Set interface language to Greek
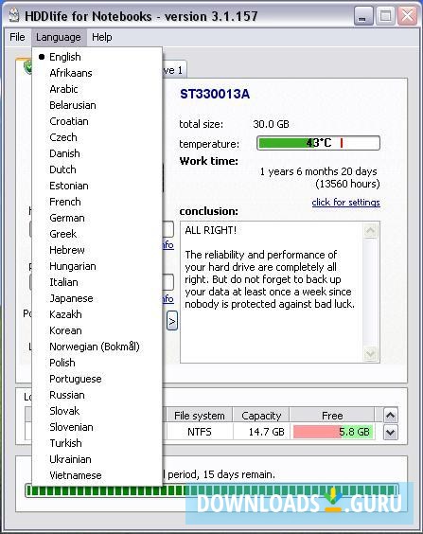The width and height of the screenshot is (423, 534). (x=97, y=234)
